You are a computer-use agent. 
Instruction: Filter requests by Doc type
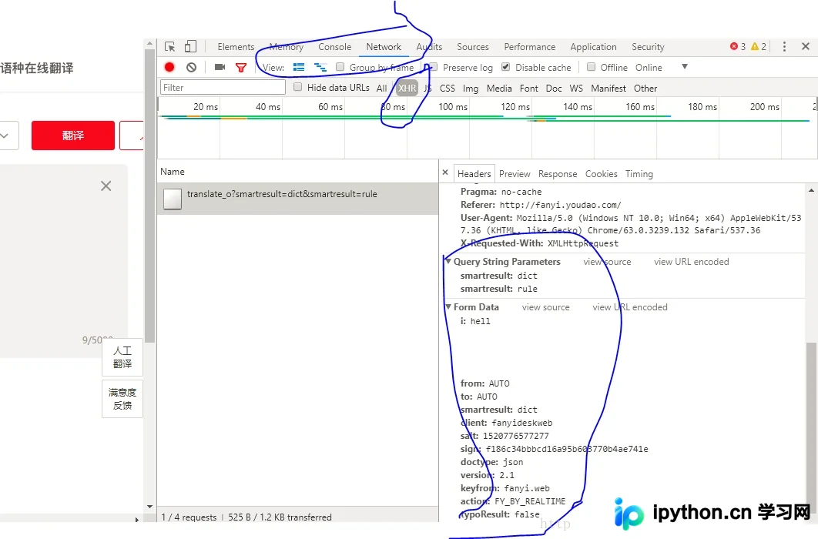554,88
